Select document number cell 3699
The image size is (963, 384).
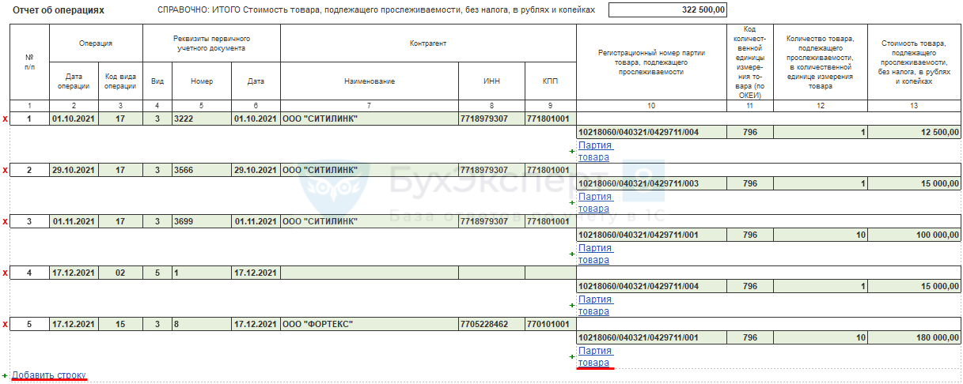pyautogui.click(x=202, y=221)
